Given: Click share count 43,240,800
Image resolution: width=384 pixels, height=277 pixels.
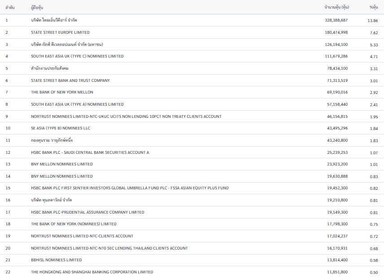Looking at the screenshot, I should pos(337,140).
